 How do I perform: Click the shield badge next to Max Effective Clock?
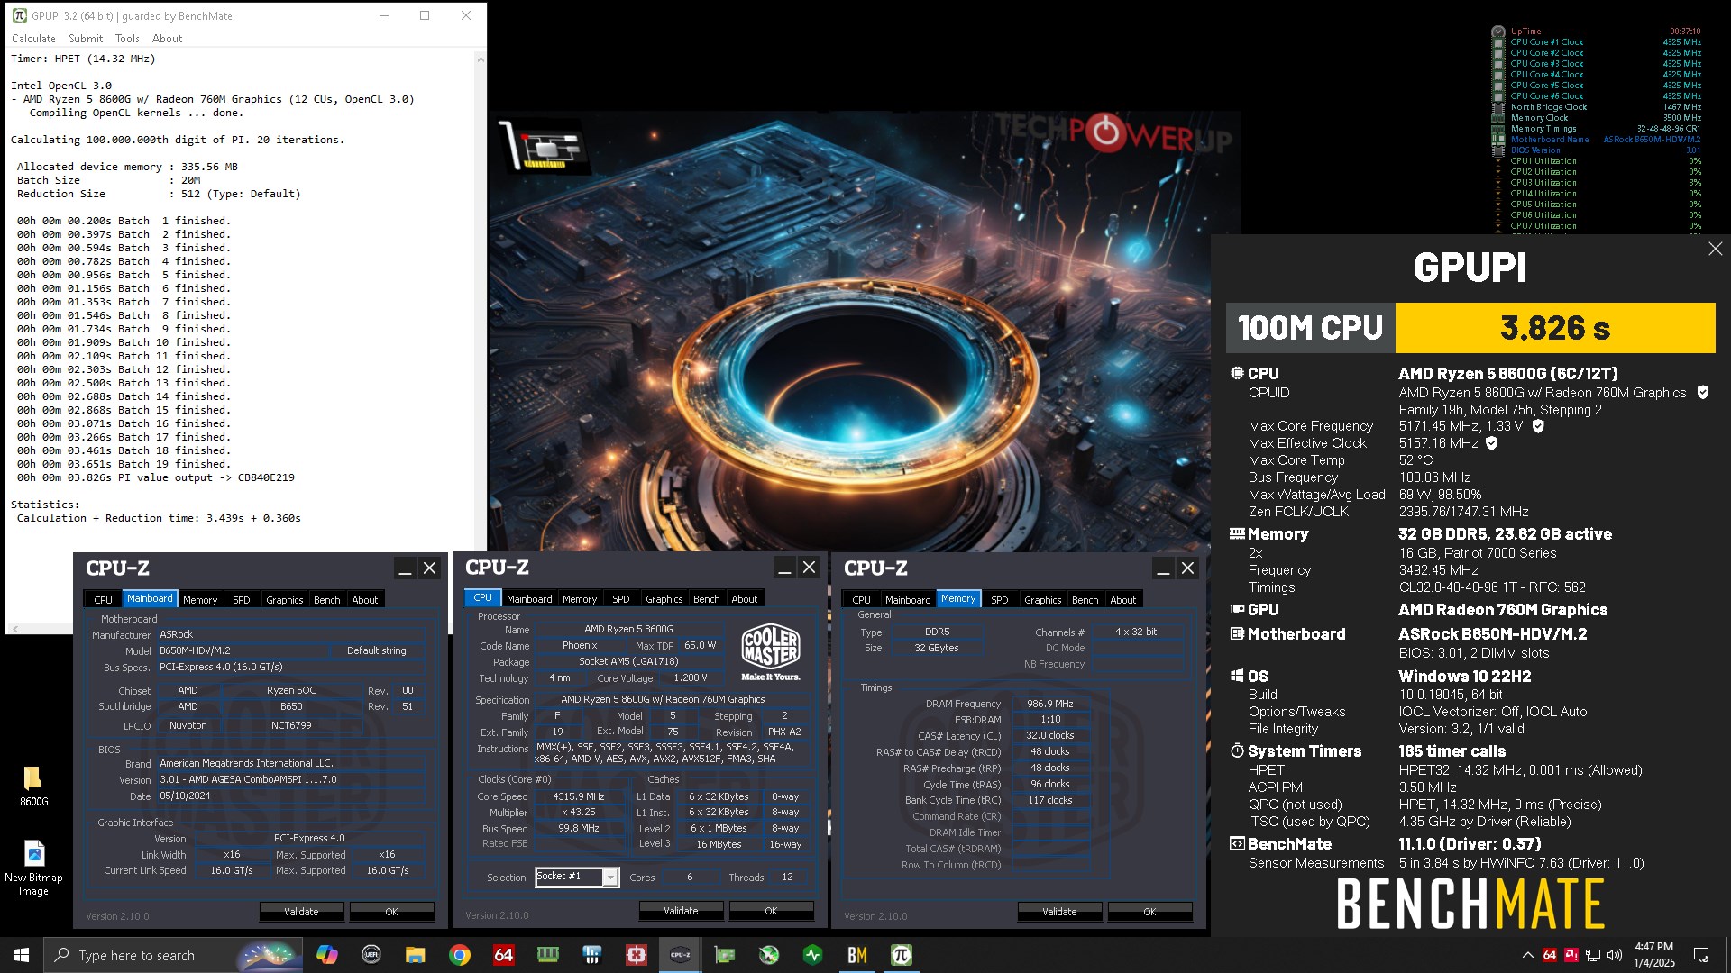[1491, 443]
